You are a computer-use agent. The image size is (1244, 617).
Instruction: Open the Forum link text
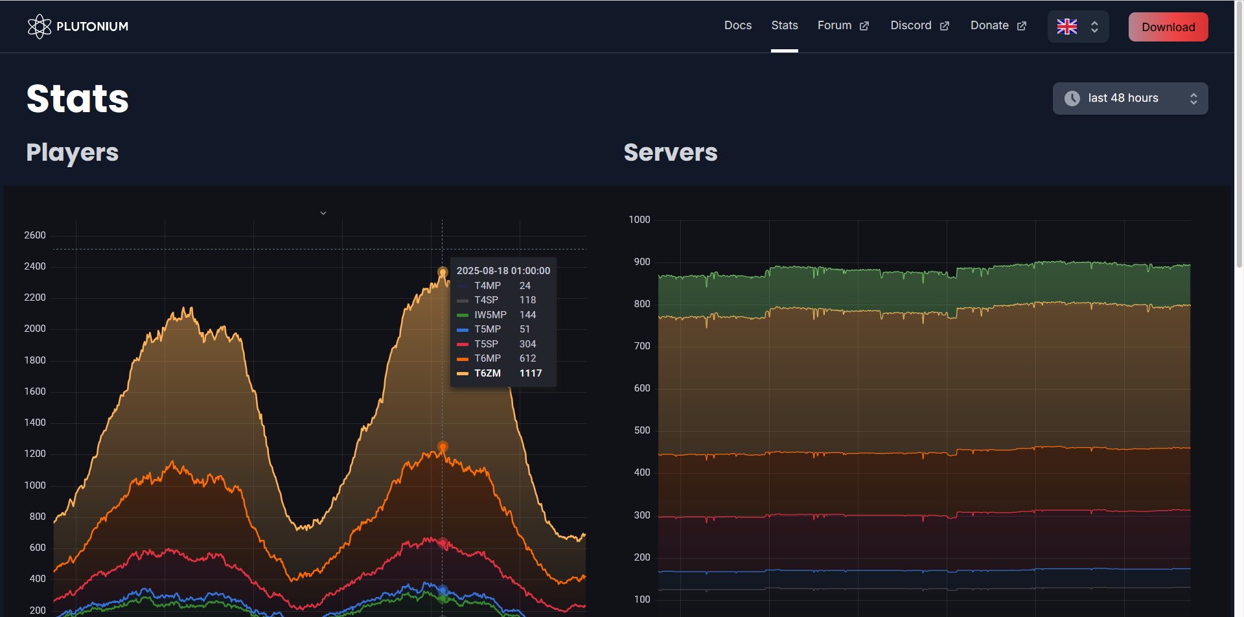834,25
